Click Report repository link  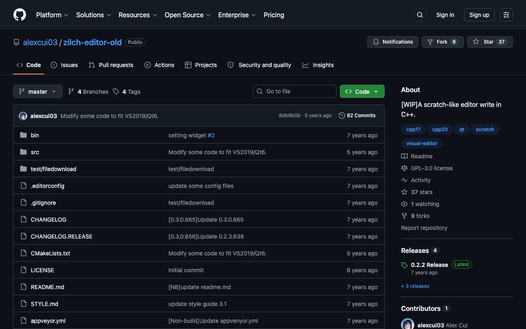tap(424, 228)
